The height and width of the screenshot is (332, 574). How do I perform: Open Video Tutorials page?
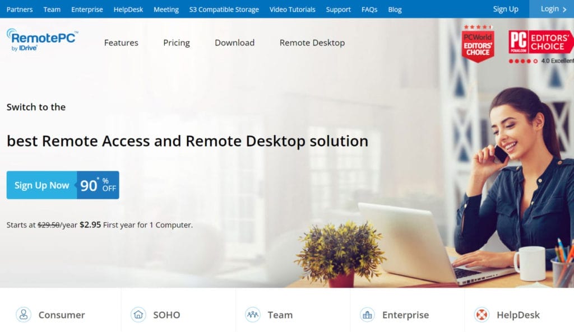pos(293,10)
